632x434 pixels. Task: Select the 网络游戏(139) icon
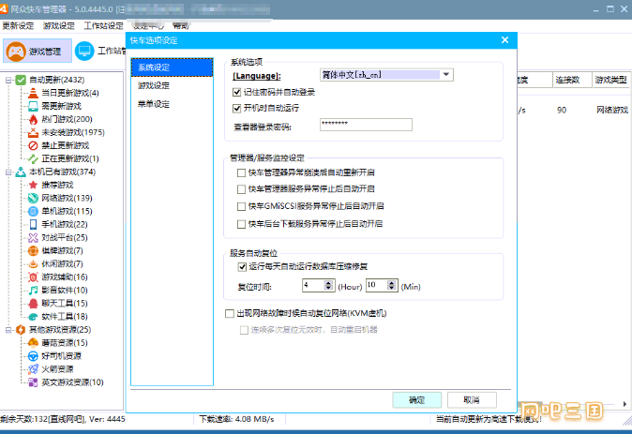click(33, 199)
